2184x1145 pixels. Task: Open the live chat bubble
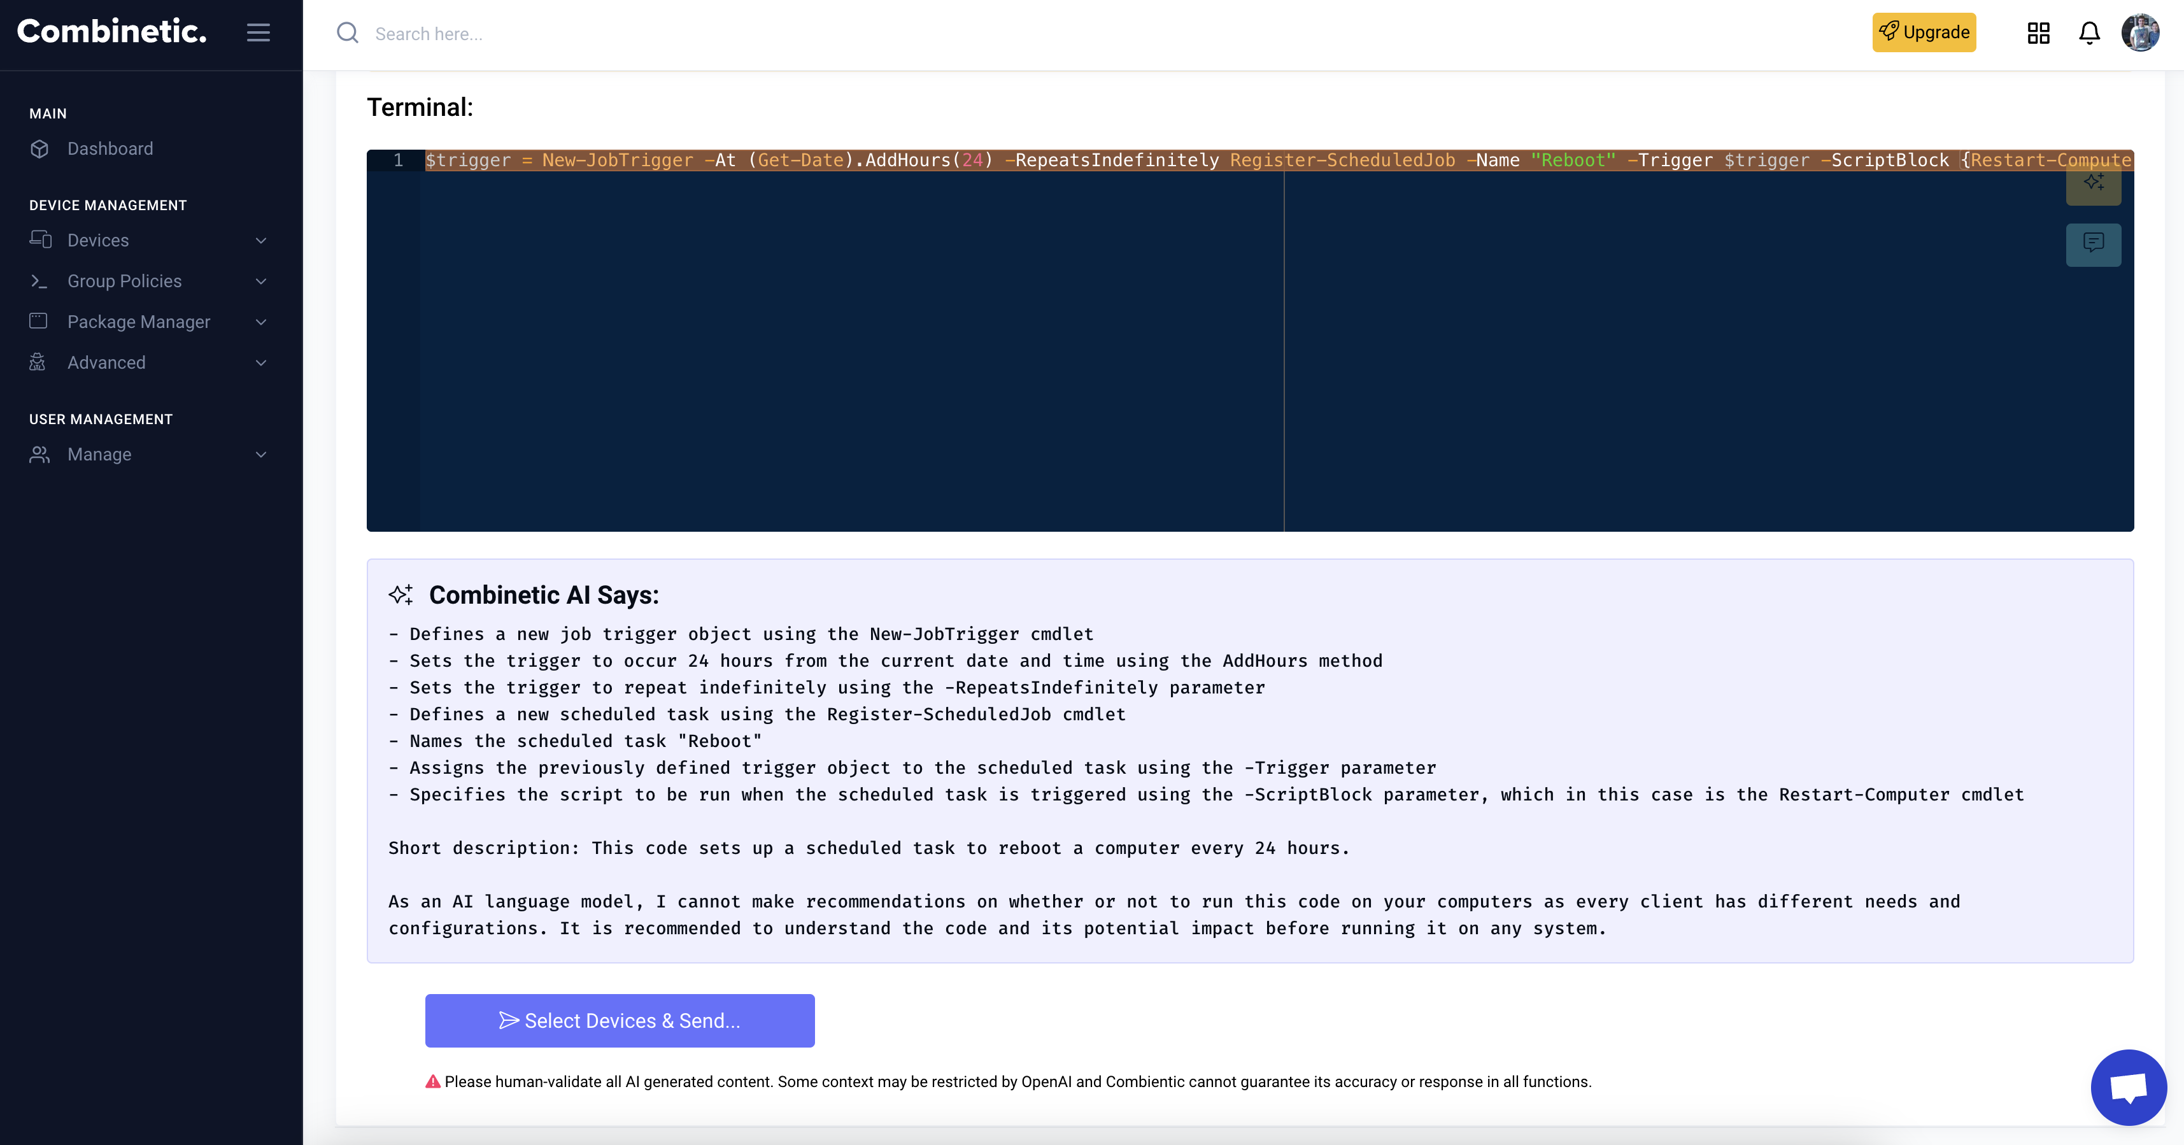click(x=2128, y=1087)
